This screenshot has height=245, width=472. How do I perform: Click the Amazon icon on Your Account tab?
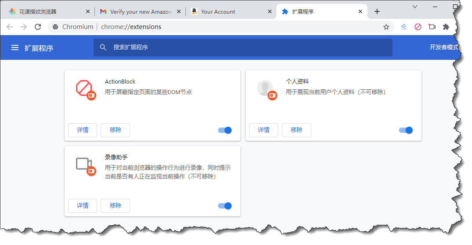(194, 11)
